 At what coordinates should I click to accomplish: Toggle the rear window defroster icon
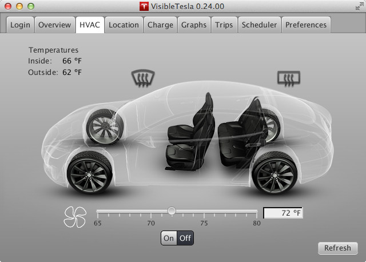click(289, 78)
